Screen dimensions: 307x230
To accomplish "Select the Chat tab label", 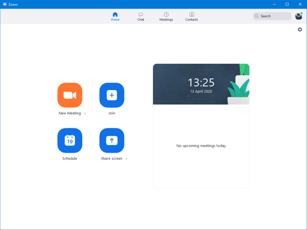I will [141, 19].
